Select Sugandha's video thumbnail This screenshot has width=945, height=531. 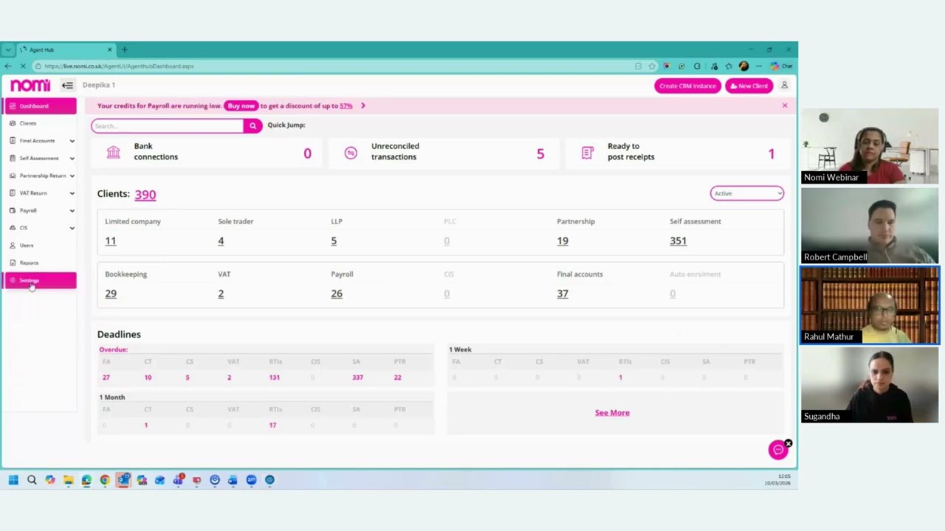click(870, 385)
